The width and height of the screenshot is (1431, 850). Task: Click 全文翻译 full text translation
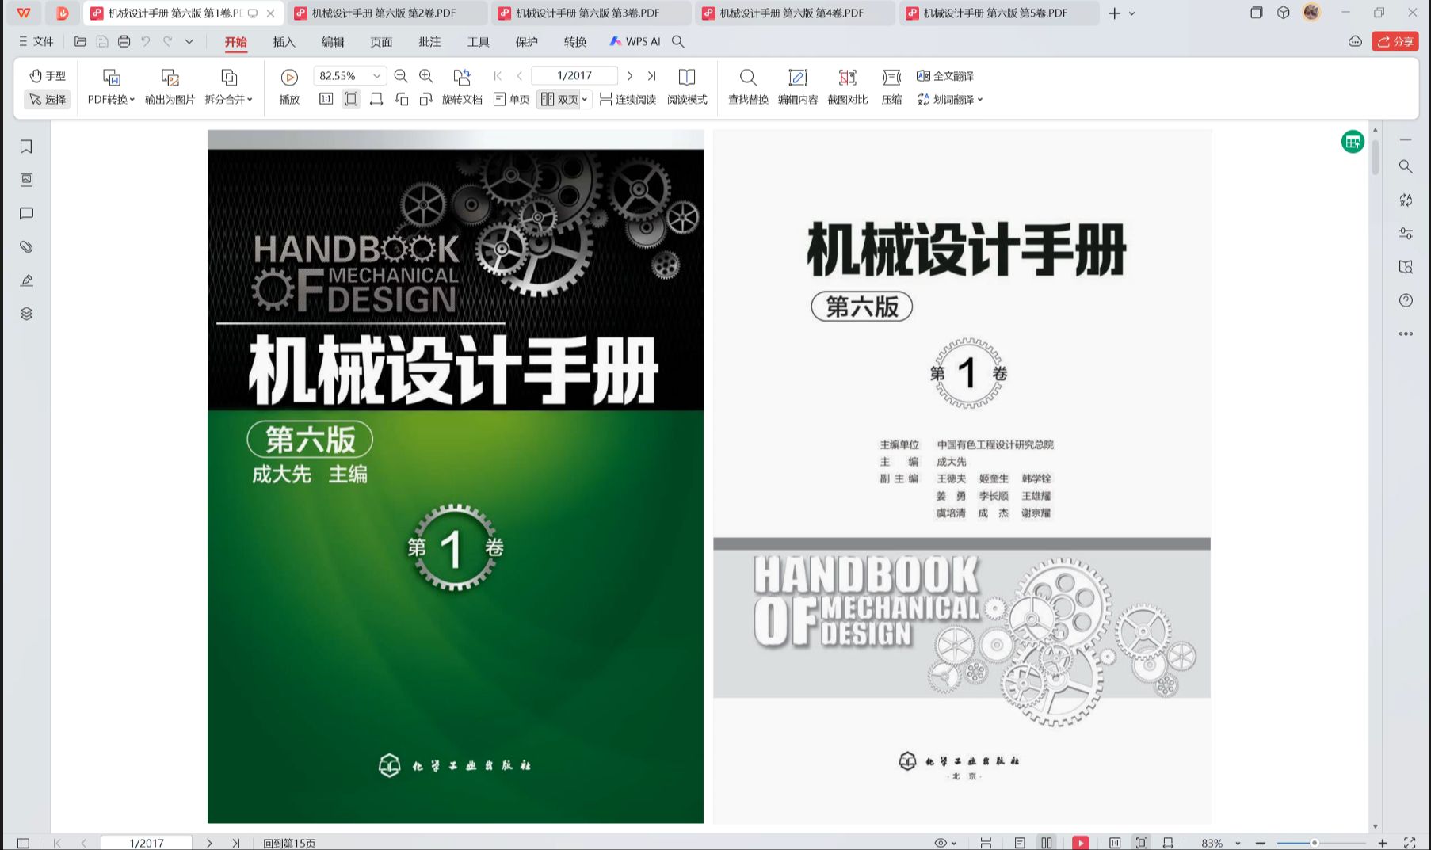point(944,76)
